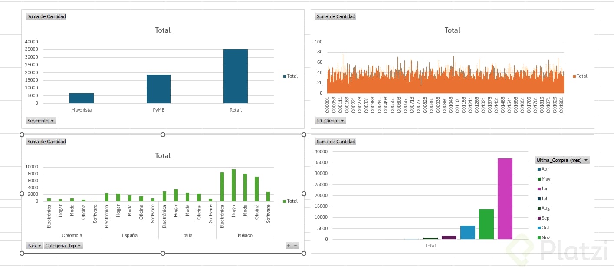The height and width of the screenshot is (270, 614).
Task: Select the blue Oct bar in Ultima_Compra chart
Action: click(468, 232)
